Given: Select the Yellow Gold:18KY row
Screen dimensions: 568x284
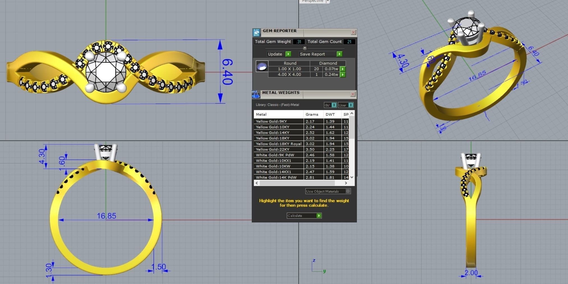Looking at the screenshot, I should [301, 138].
